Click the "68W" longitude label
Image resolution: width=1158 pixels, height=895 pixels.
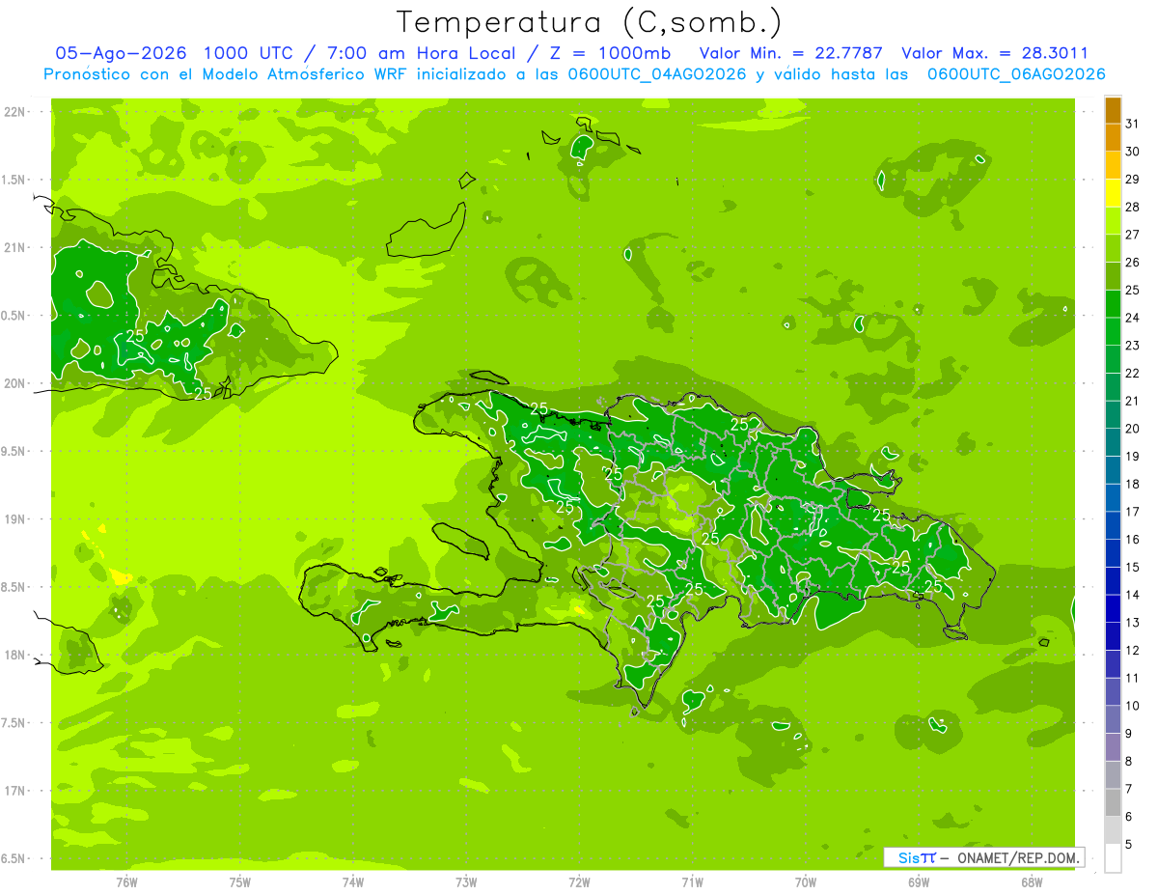(x=1032, y=881)
